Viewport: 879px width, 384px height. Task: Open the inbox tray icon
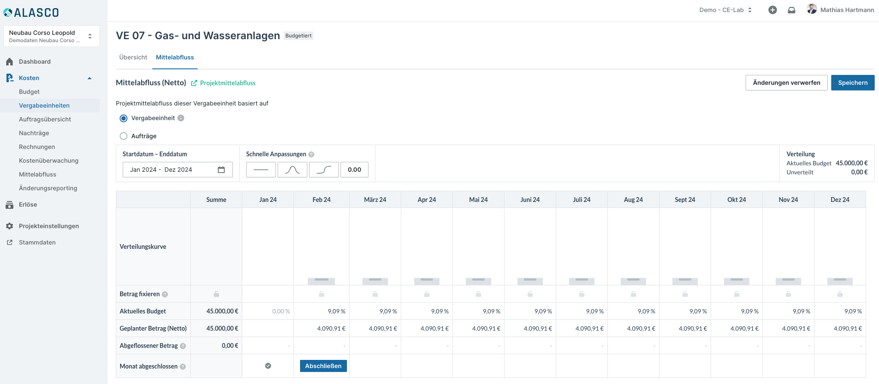tap(791, 10)
